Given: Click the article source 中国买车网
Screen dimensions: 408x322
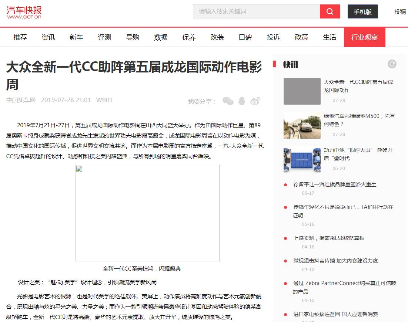Looking at the screenshot, I should [21, 100].
